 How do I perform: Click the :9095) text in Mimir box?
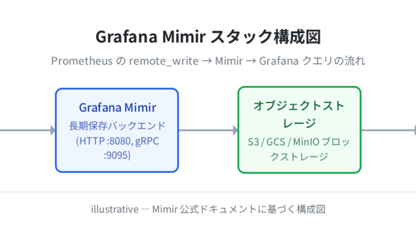click(x=117, y=155)
